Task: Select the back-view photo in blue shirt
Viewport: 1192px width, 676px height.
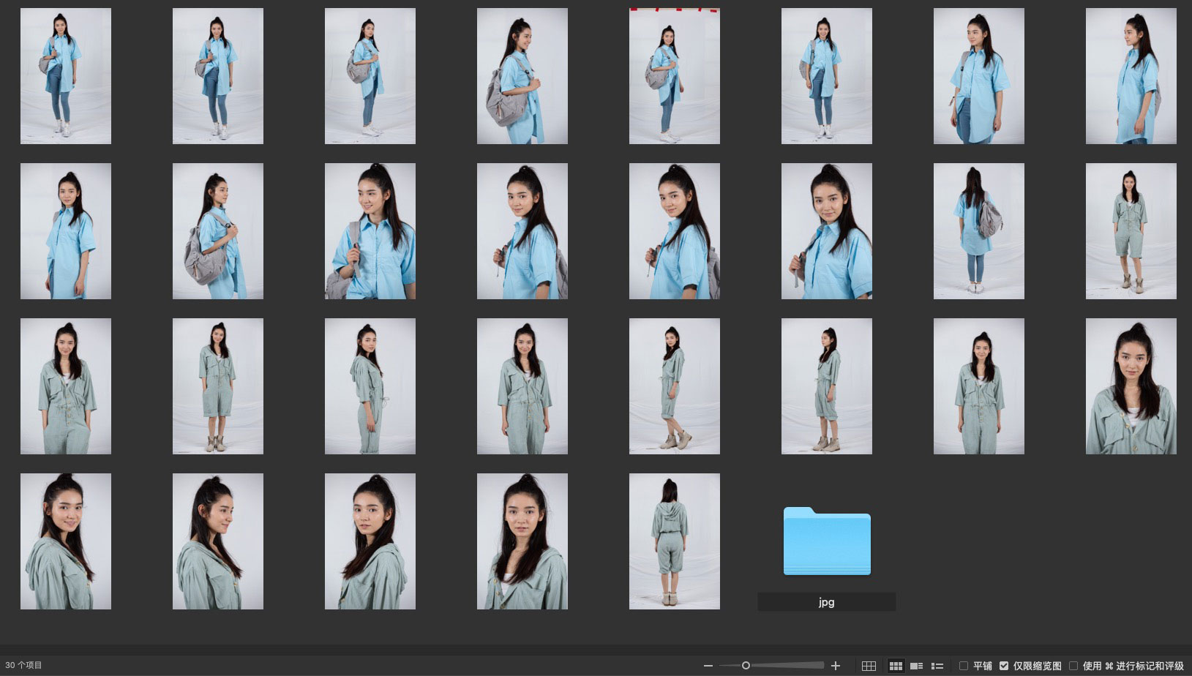Action: [x=978, y=231]
